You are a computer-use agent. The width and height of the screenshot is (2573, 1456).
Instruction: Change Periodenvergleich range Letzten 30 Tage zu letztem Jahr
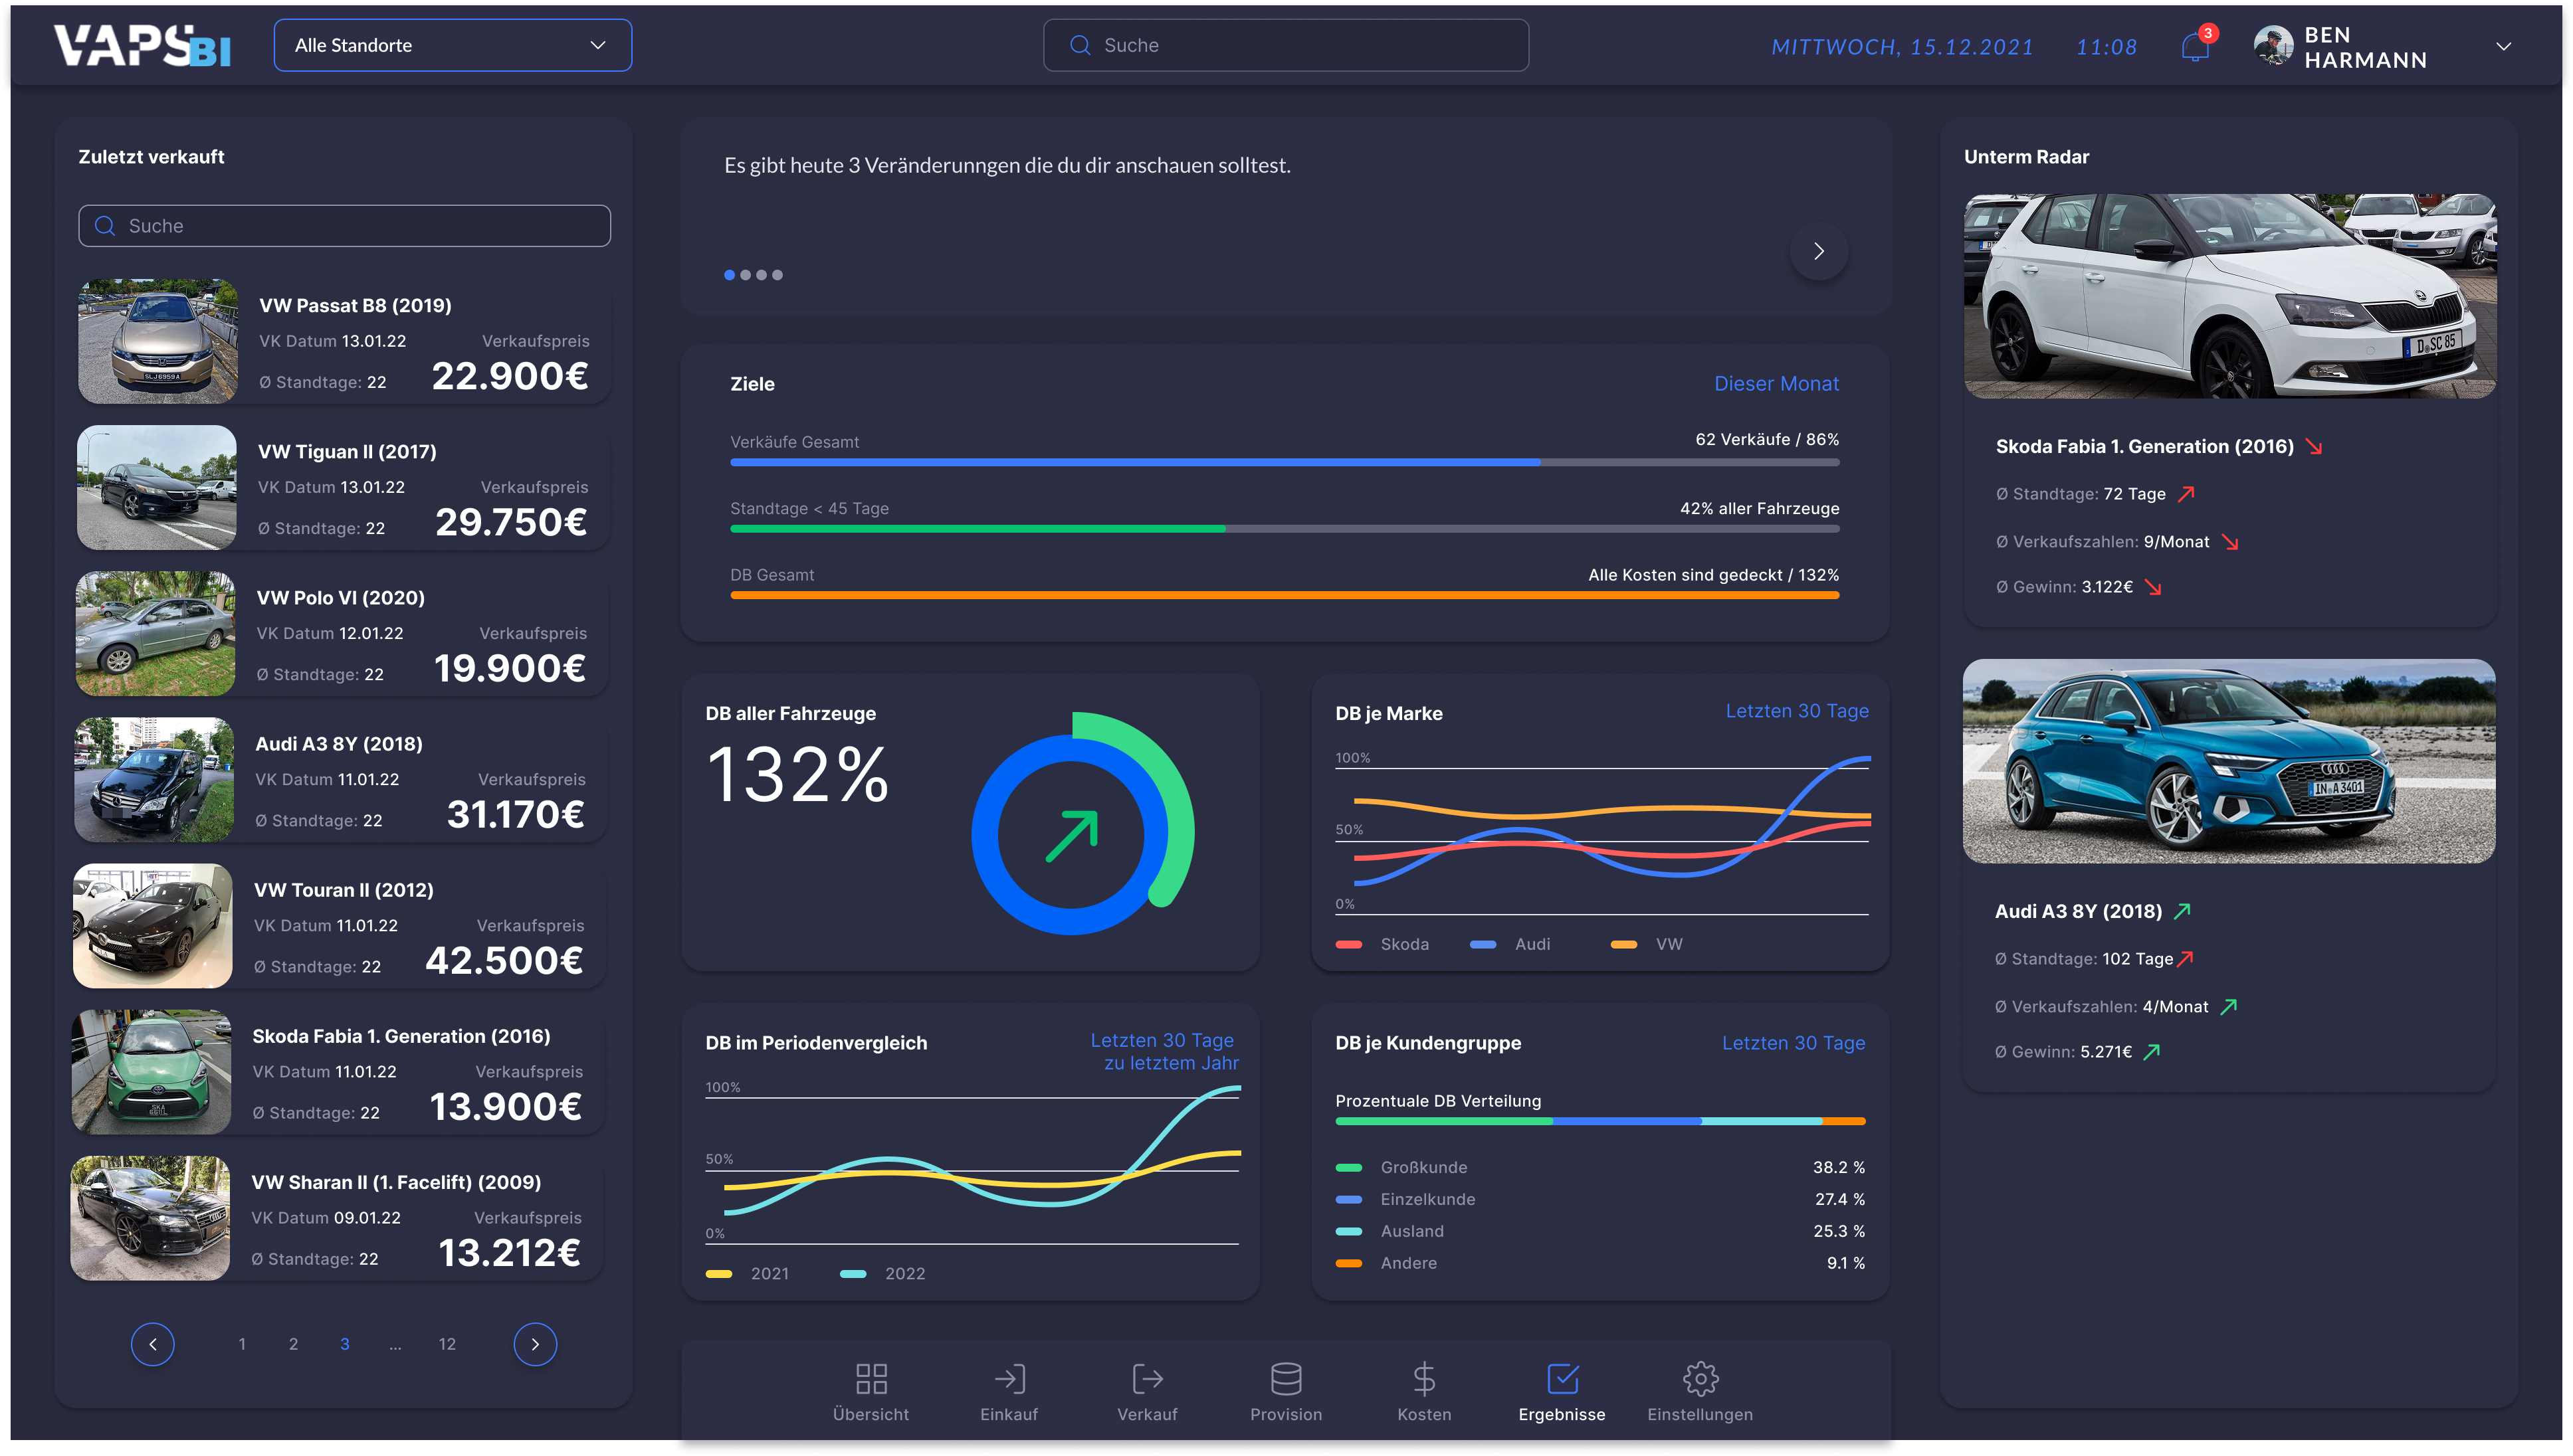pos(1164,1051)
